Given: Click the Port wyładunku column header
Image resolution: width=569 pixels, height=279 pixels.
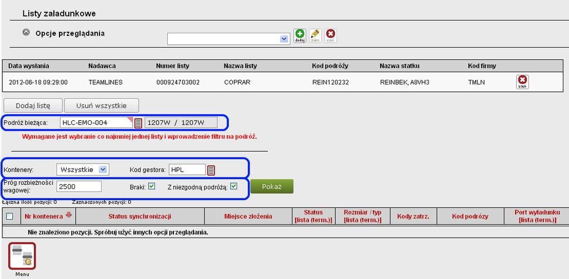Looking at the screenshot, I should click(x=537, y=216).
